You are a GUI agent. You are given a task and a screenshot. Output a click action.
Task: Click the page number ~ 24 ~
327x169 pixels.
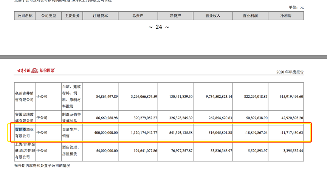point(159,27)
